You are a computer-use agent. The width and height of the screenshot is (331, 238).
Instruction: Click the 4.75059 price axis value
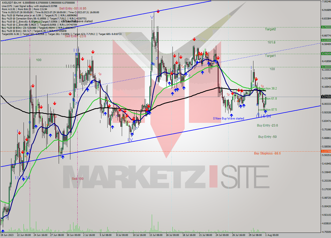pos(326,232)
